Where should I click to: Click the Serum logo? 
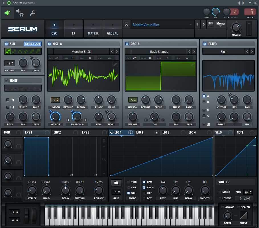click(23, 29)
